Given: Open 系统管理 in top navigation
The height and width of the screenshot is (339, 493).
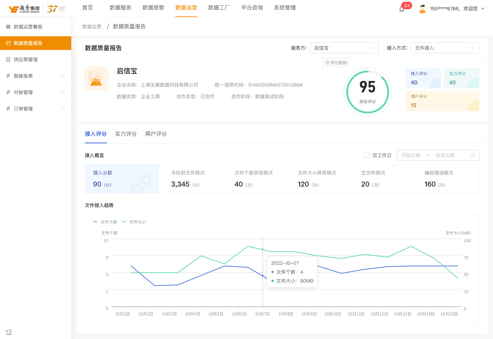Looking at the screenshot, I should click(285, 8).
